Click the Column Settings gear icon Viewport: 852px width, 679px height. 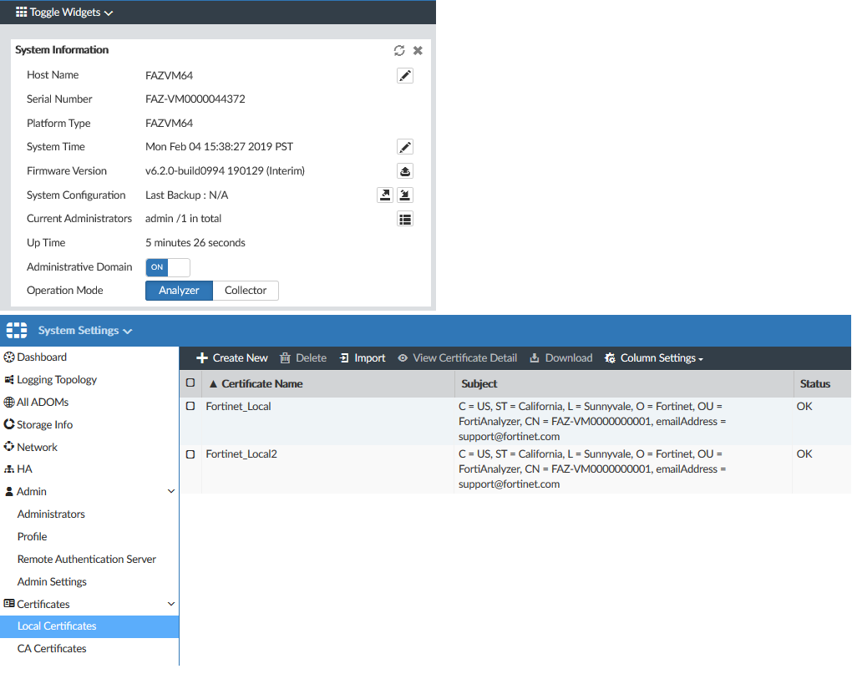tap(611, 358)
